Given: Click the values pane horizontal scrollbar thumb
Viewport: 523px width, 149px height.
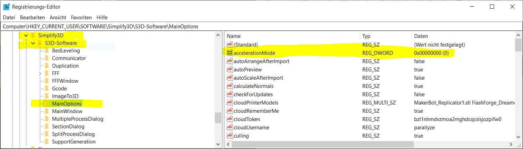Looking at the screenshot, I should 323,144.
